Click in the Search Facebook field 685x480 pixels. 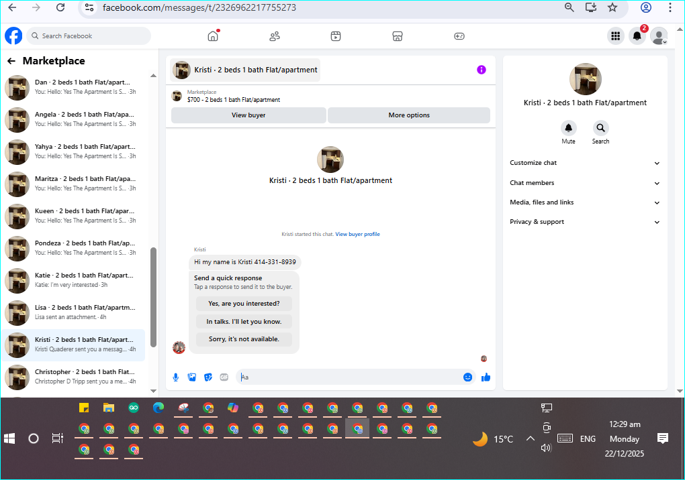(89, 36)
